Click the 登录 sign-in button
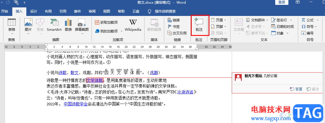 (282, 2)
